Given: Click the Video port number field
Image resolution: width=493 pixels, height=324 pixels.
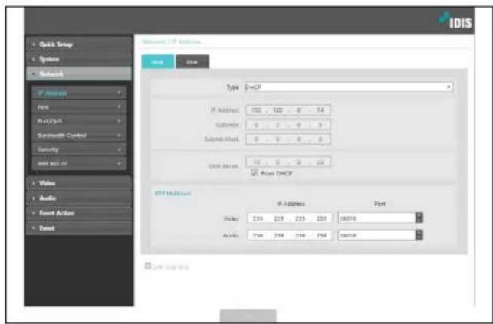Looking at the screenshot, I should click(376, 218).
